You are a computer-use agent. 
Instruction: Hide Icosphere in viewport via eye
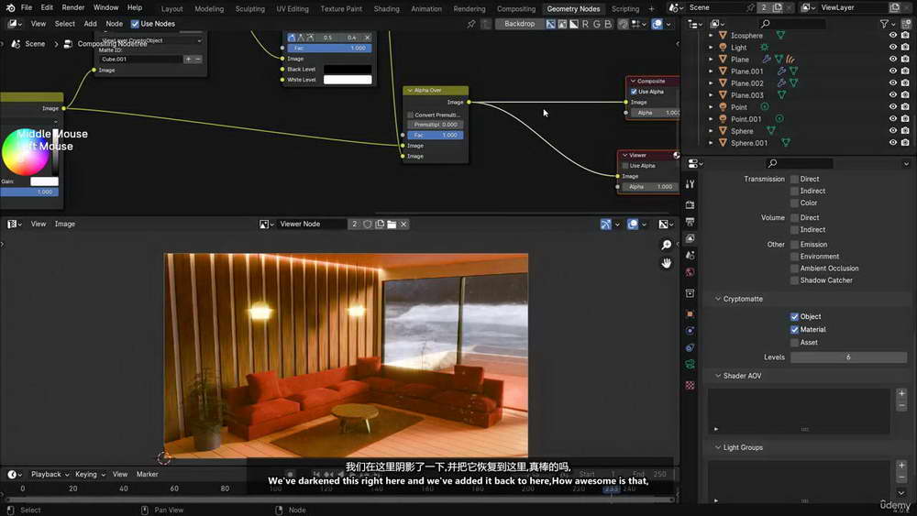[892, 35]
